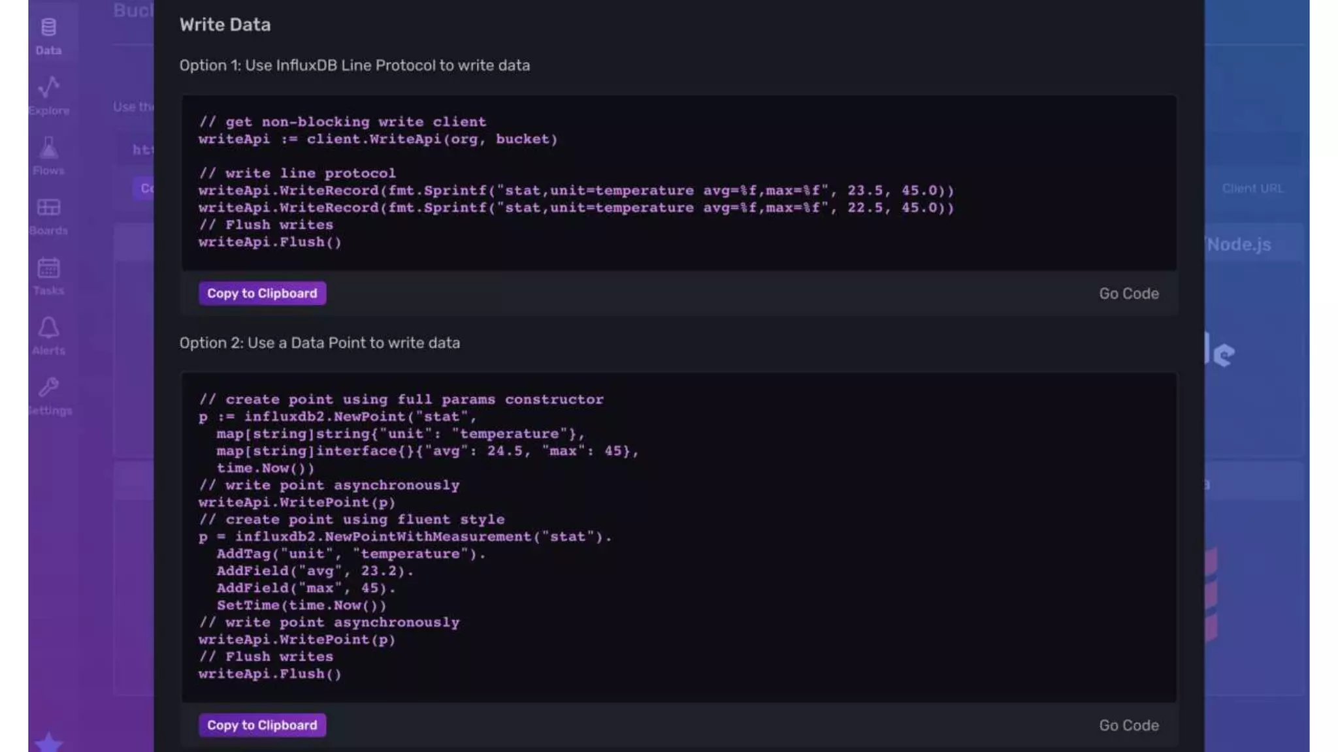Viewport: 1338px width, 752px height.
Task: Click the Write Data heading
Action: coord(225,25)
